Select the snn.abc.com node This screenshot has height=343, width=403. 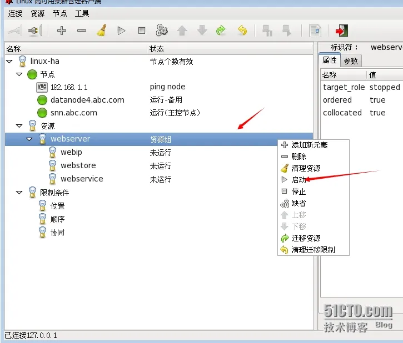click(74, 113)
